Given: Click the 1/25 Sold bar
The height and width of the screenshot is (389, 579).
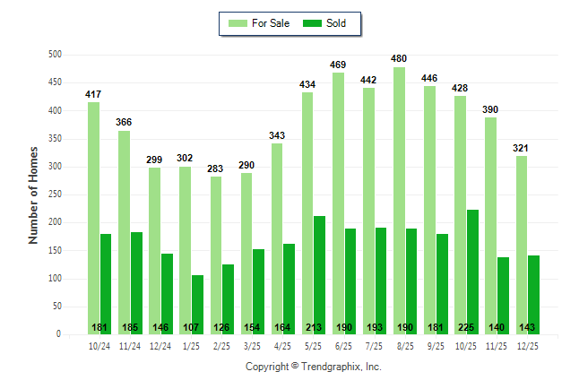Looking at the screenshot, I should tap(197, 305).
